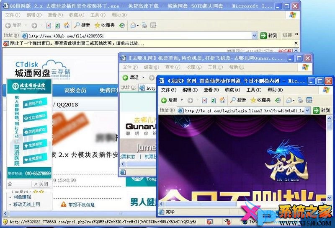This screenshot has width=335, height=228.
Task: Click History icon in 400gb window toolbar
Action: click(122, 26)
